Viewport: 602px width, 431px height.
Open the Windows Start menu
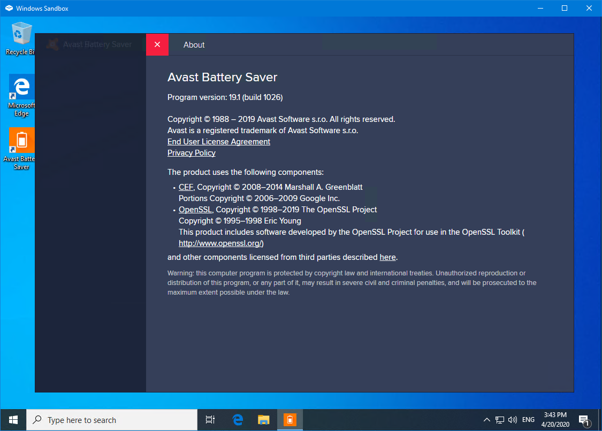click(x=13, y=420)
